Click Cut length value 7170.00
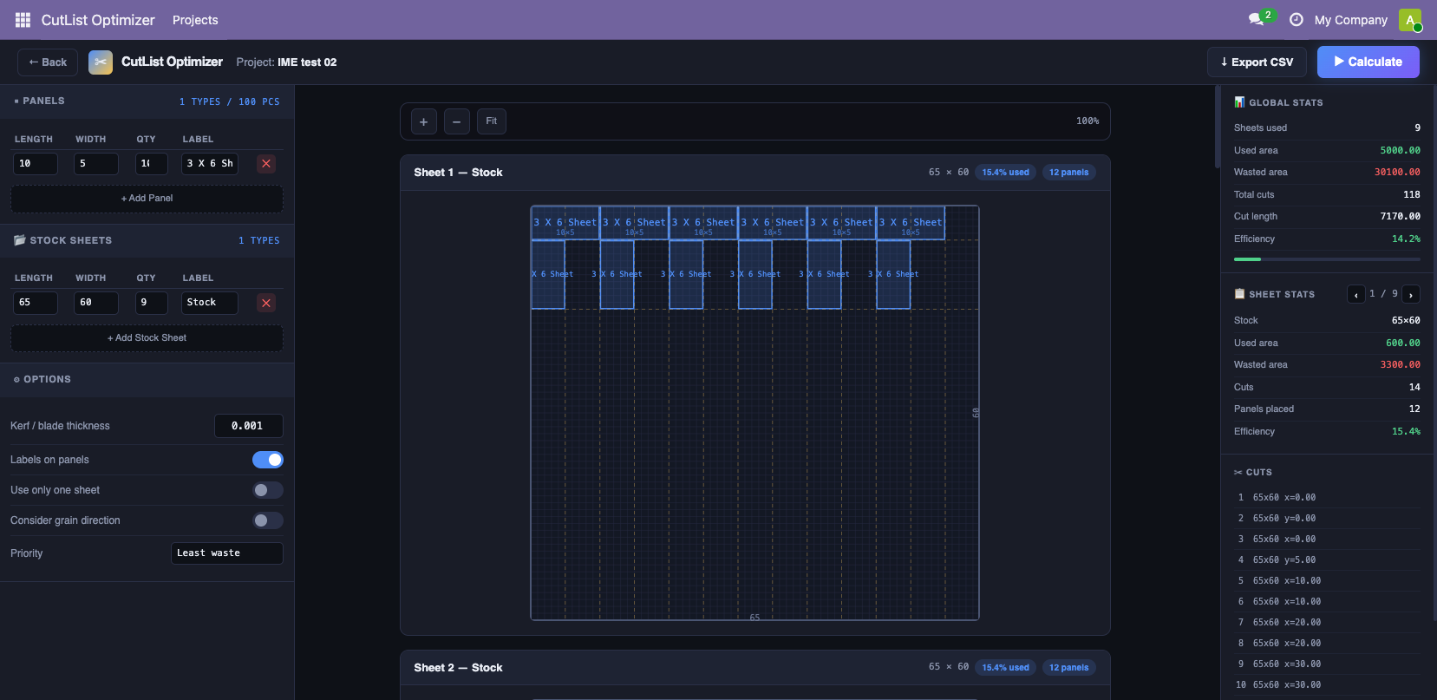Viewport: 1437px width, 700px height. (x=1400, y=217)
